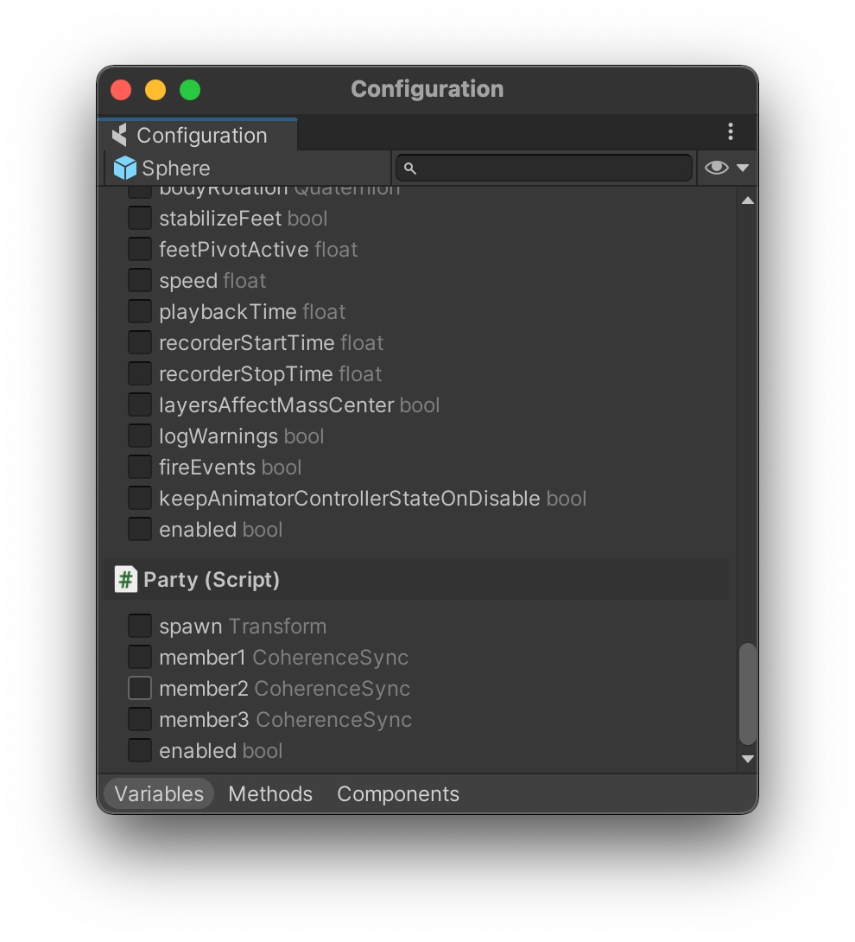Focus the search input field

553,168
